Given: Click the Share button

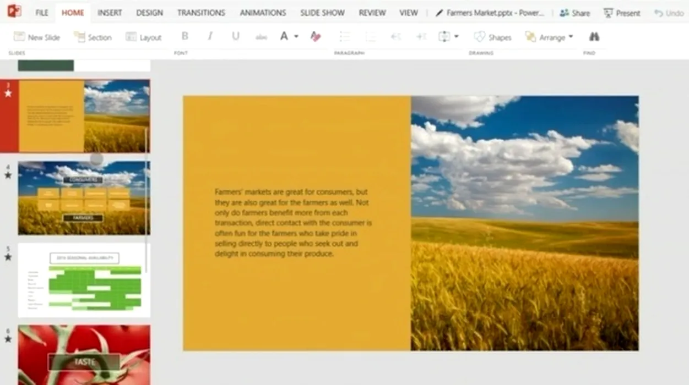Looking at the screenshot, I should (574, 13).
